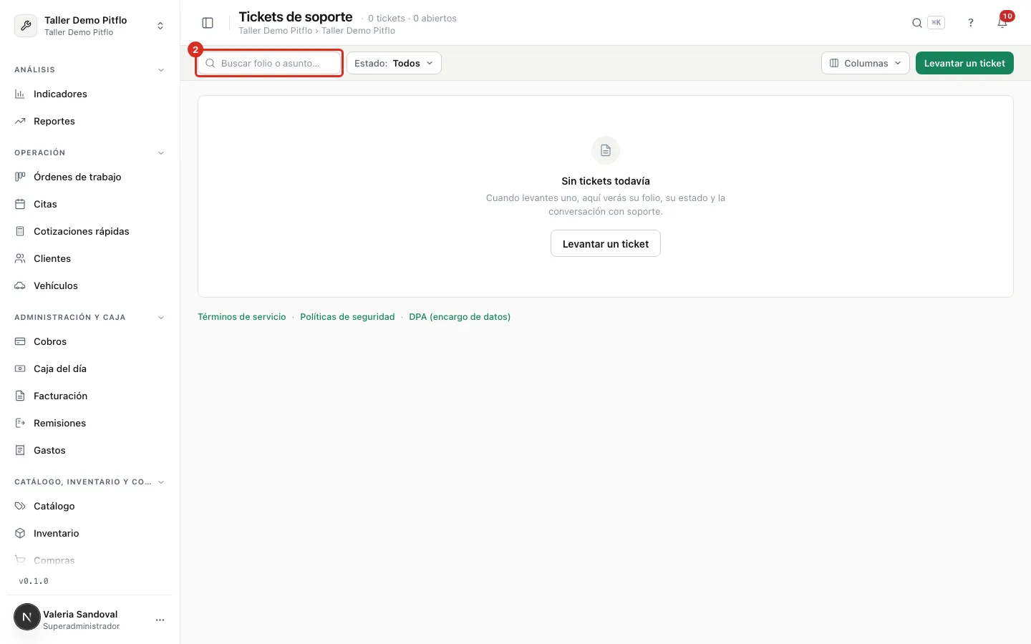The width and height of the screenshot is (1031, 644).
Task: Click the Facturación document icon
Action: (20, 396)
